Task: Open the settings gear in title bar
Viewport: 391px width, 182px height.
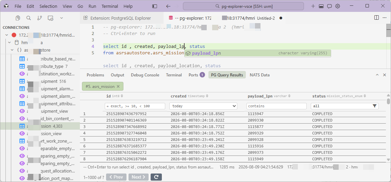Action: [338, 6]
